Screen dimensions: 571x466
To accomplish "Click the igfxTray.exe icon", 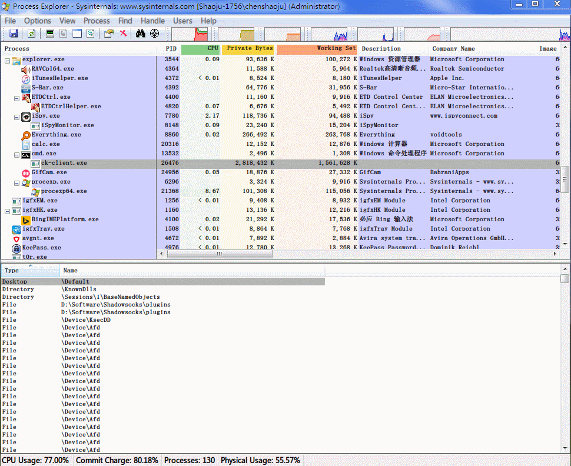I will pyautogui.click(x=16, y=229).
